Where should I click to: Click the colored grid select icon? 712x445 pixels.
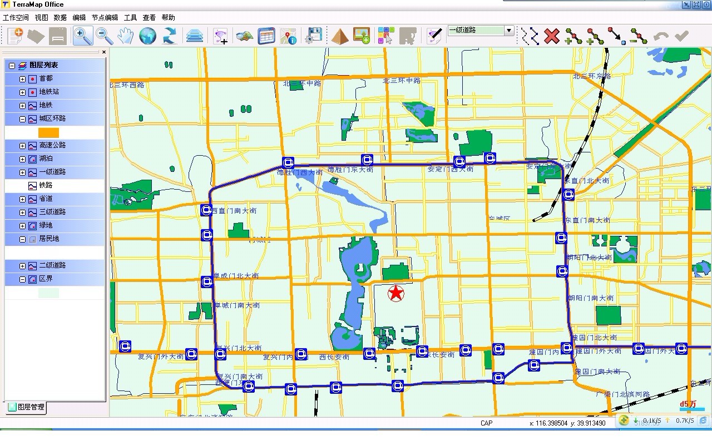386,36
